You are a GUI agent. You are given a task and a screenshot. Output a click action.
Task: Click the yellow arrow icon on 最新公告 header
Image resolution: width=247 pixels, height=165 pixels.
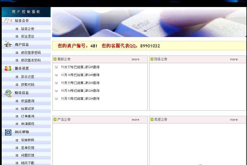coord(54,59)
